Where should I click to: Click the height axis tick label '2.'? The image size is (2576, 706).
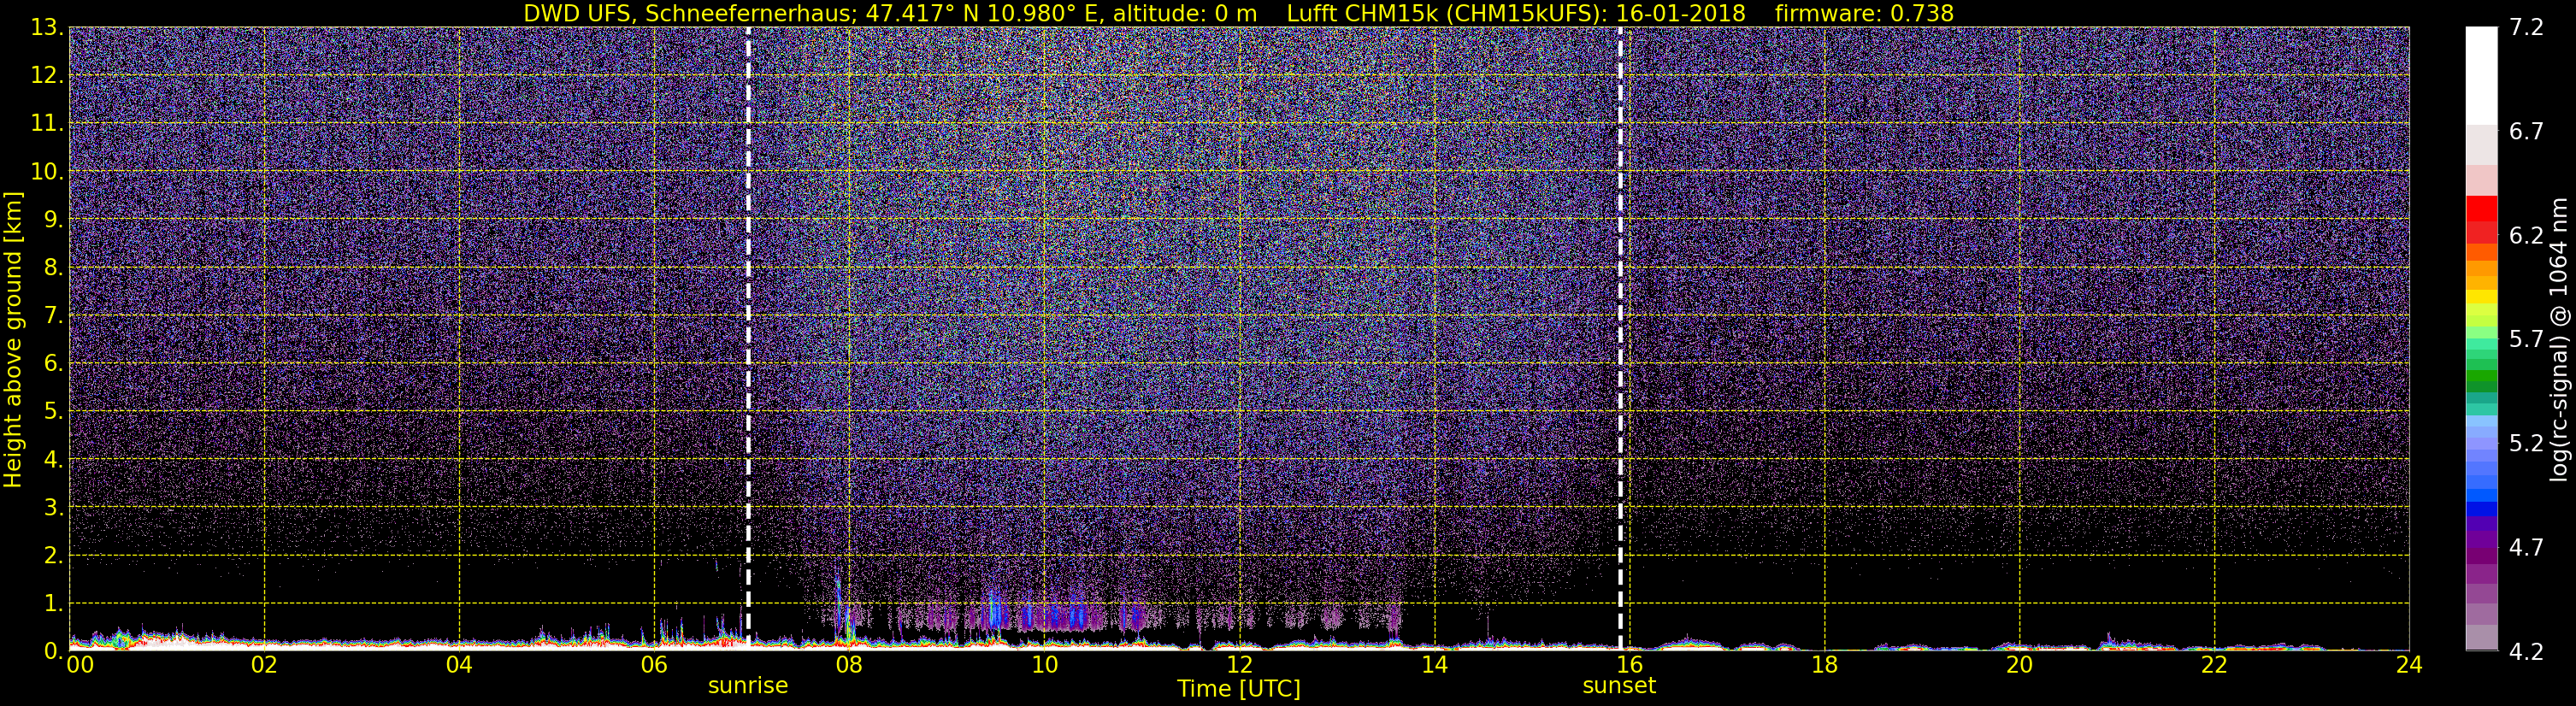click(53, 556)
